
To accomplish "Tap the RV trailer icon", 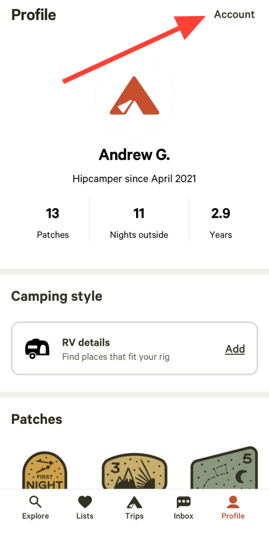I will point(37,349).
